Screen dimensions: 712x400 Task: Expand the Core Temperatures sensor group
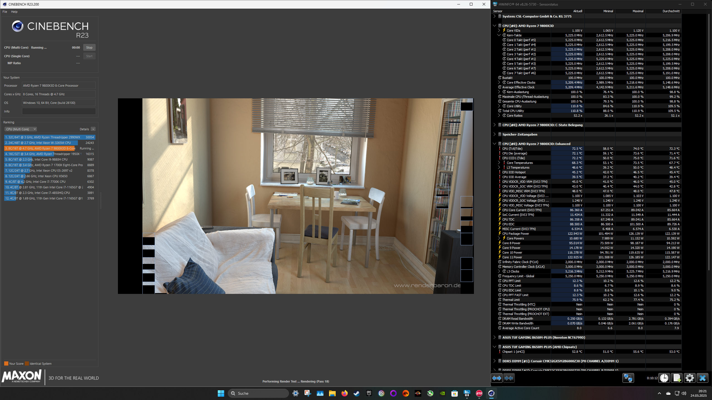click(499, 163)
